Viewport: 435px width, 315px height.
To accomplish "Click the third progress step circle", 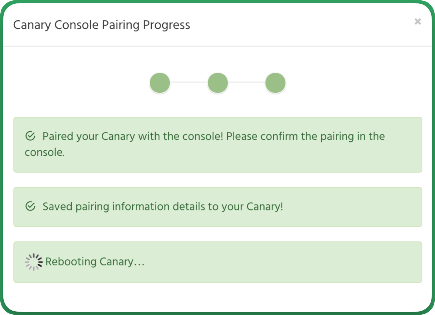I will [275, 83].
